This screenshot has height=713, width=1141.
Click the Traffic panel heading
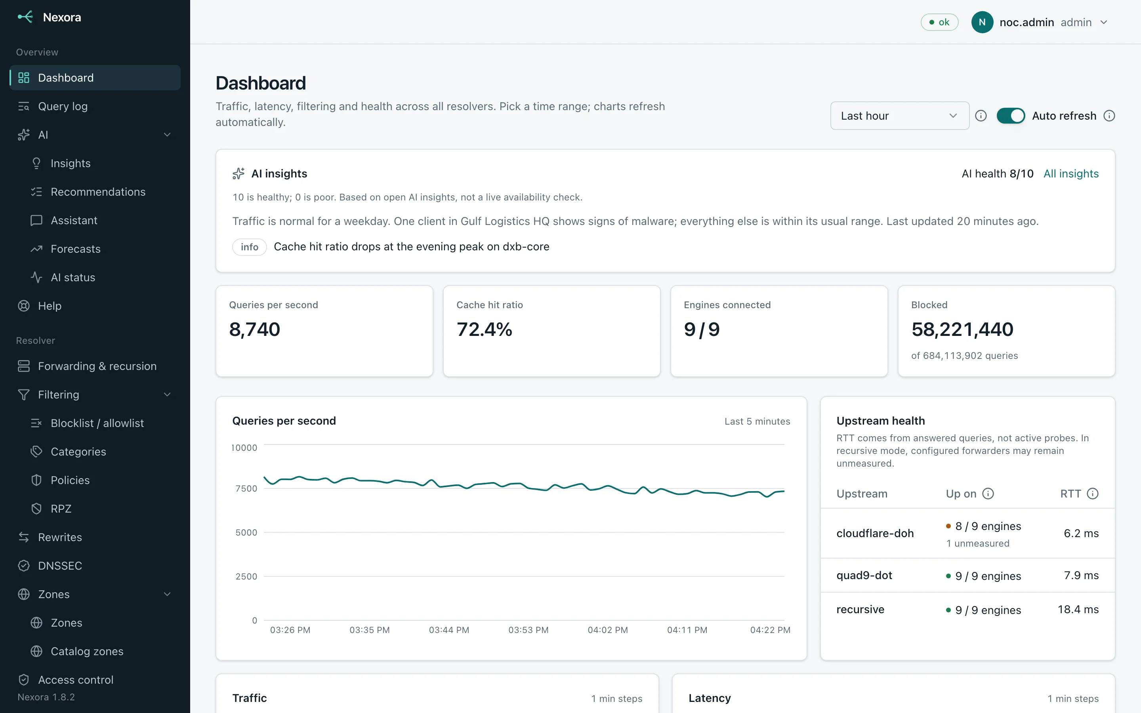pos(250,698)
